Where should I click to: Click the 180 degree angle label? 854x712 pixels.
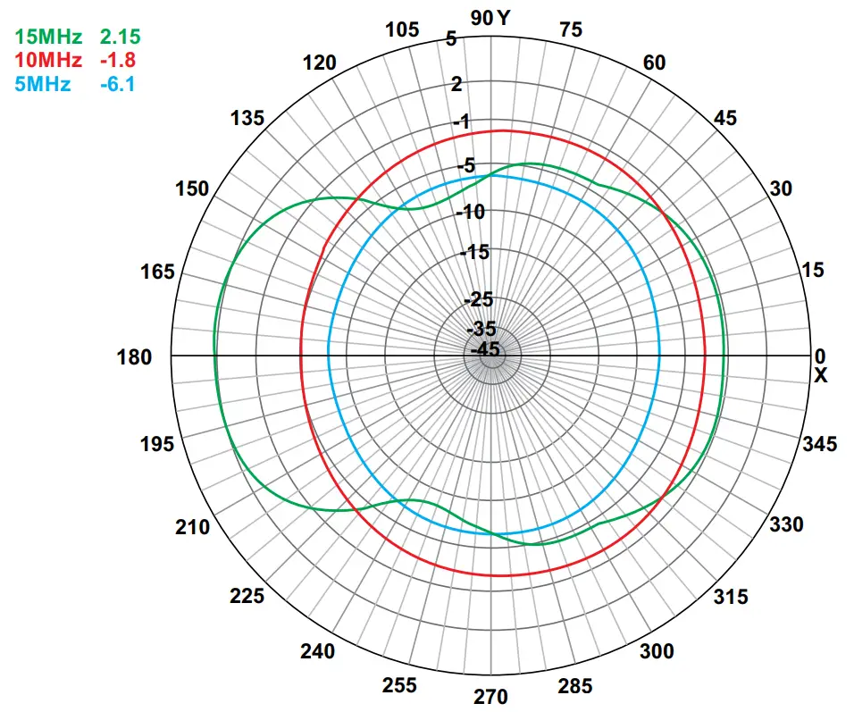tap(134, 357)
